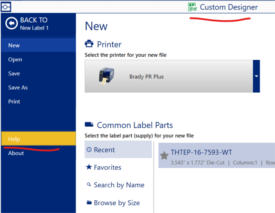The image size is (275, 213).
Task: Click Save in the sidebar menu
Action: [14, 73]
